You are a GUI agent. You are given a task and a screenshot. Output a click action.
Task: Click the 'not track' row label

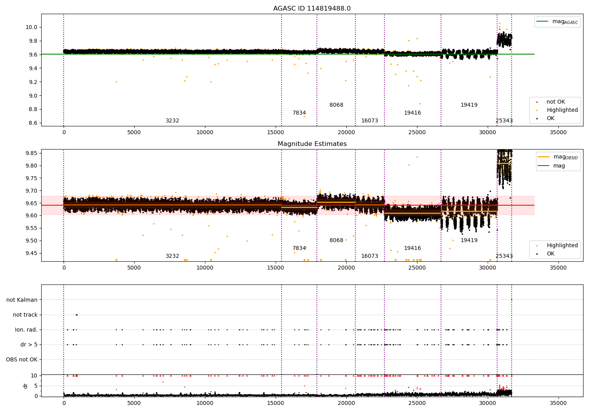[25, 315]
